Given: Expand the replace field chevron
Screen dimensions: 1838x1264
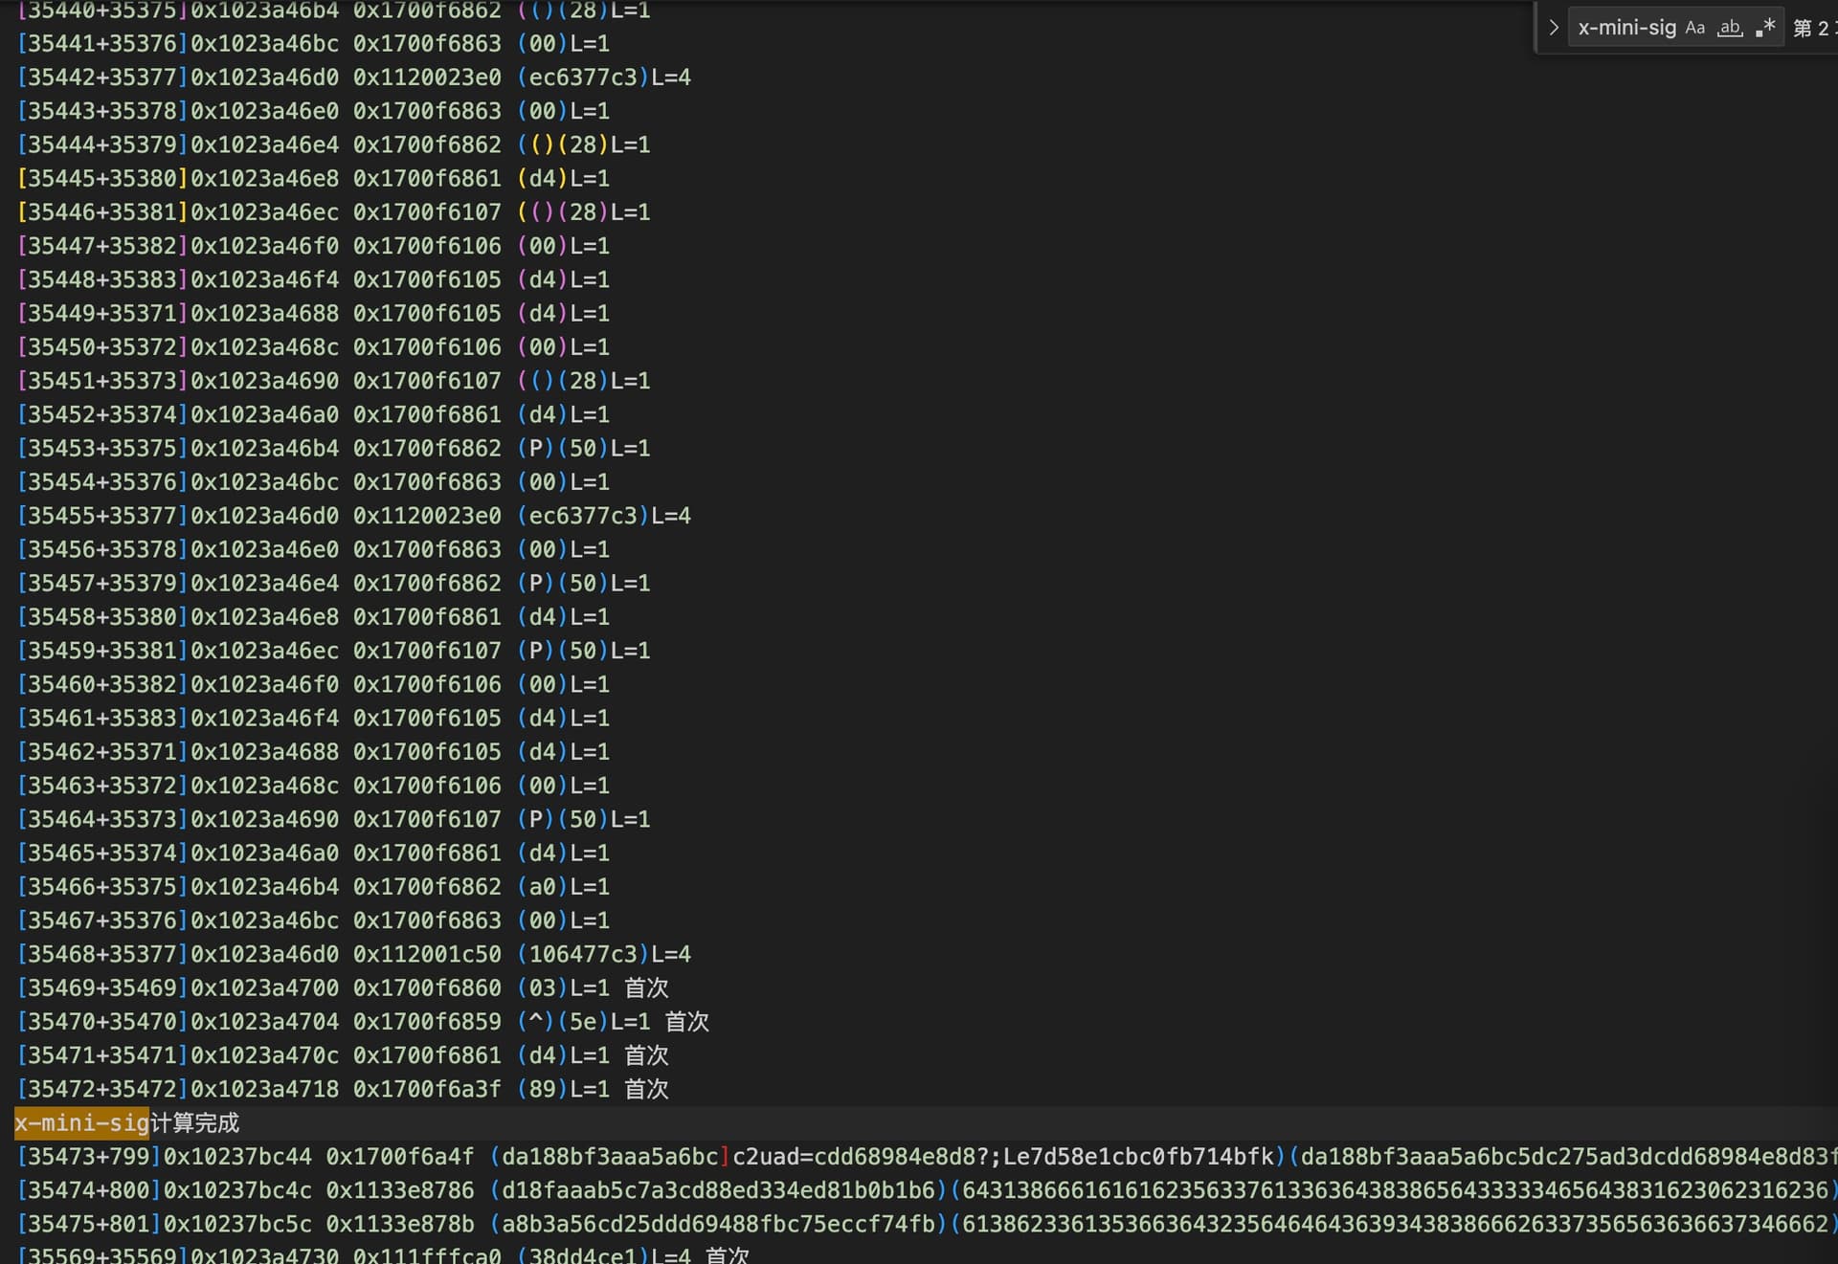Looking at the screenshot, I should pyautogui.click(x=1554, y=28).
